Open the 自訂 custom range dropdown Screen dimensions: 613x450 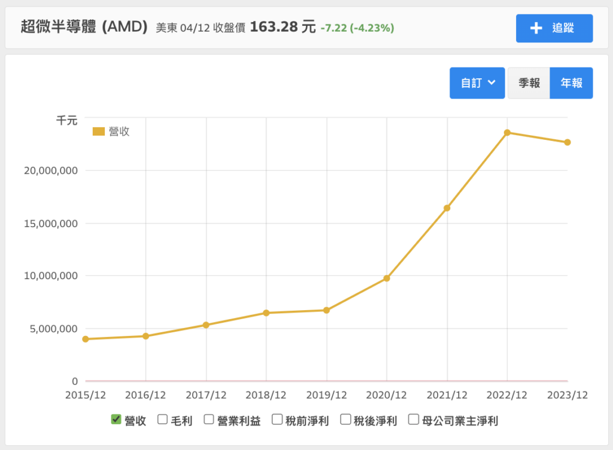click(x=477, y=82)
